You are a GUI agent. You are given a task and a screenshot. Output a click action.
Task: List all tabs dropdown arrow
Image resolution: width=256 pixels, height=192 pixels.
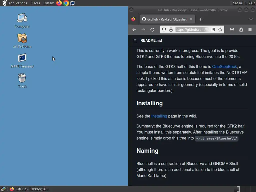(x=251, y=19)
